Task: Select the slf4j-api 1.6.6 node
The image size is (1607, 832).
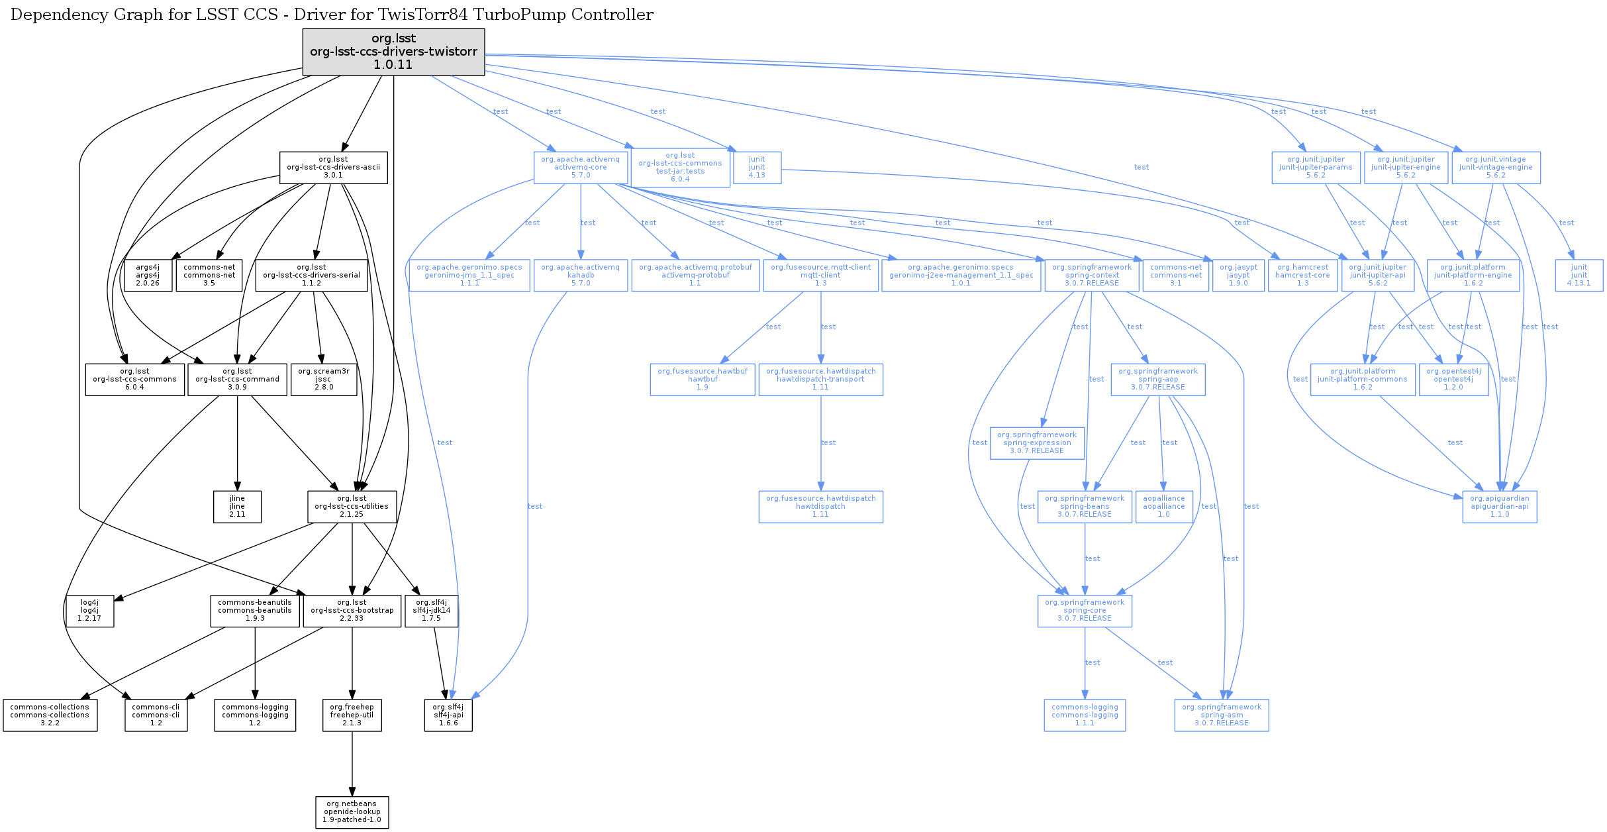Action: (448, 715)
